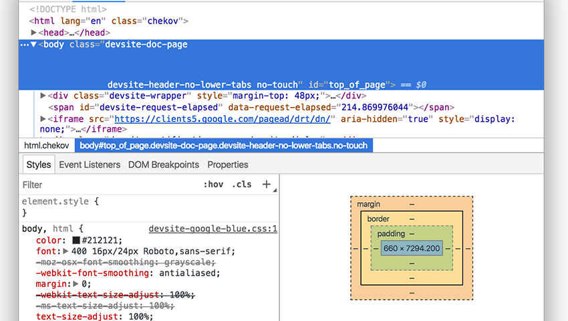
Task: Expand the iframe element node
Action: 43,119
